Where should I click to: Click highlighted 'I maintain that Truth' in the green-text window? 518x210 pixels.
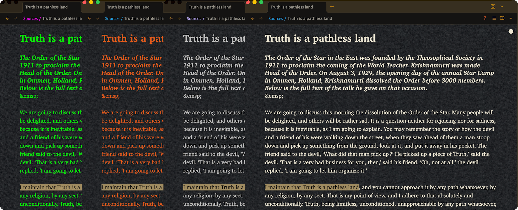[x=51, y=187]
